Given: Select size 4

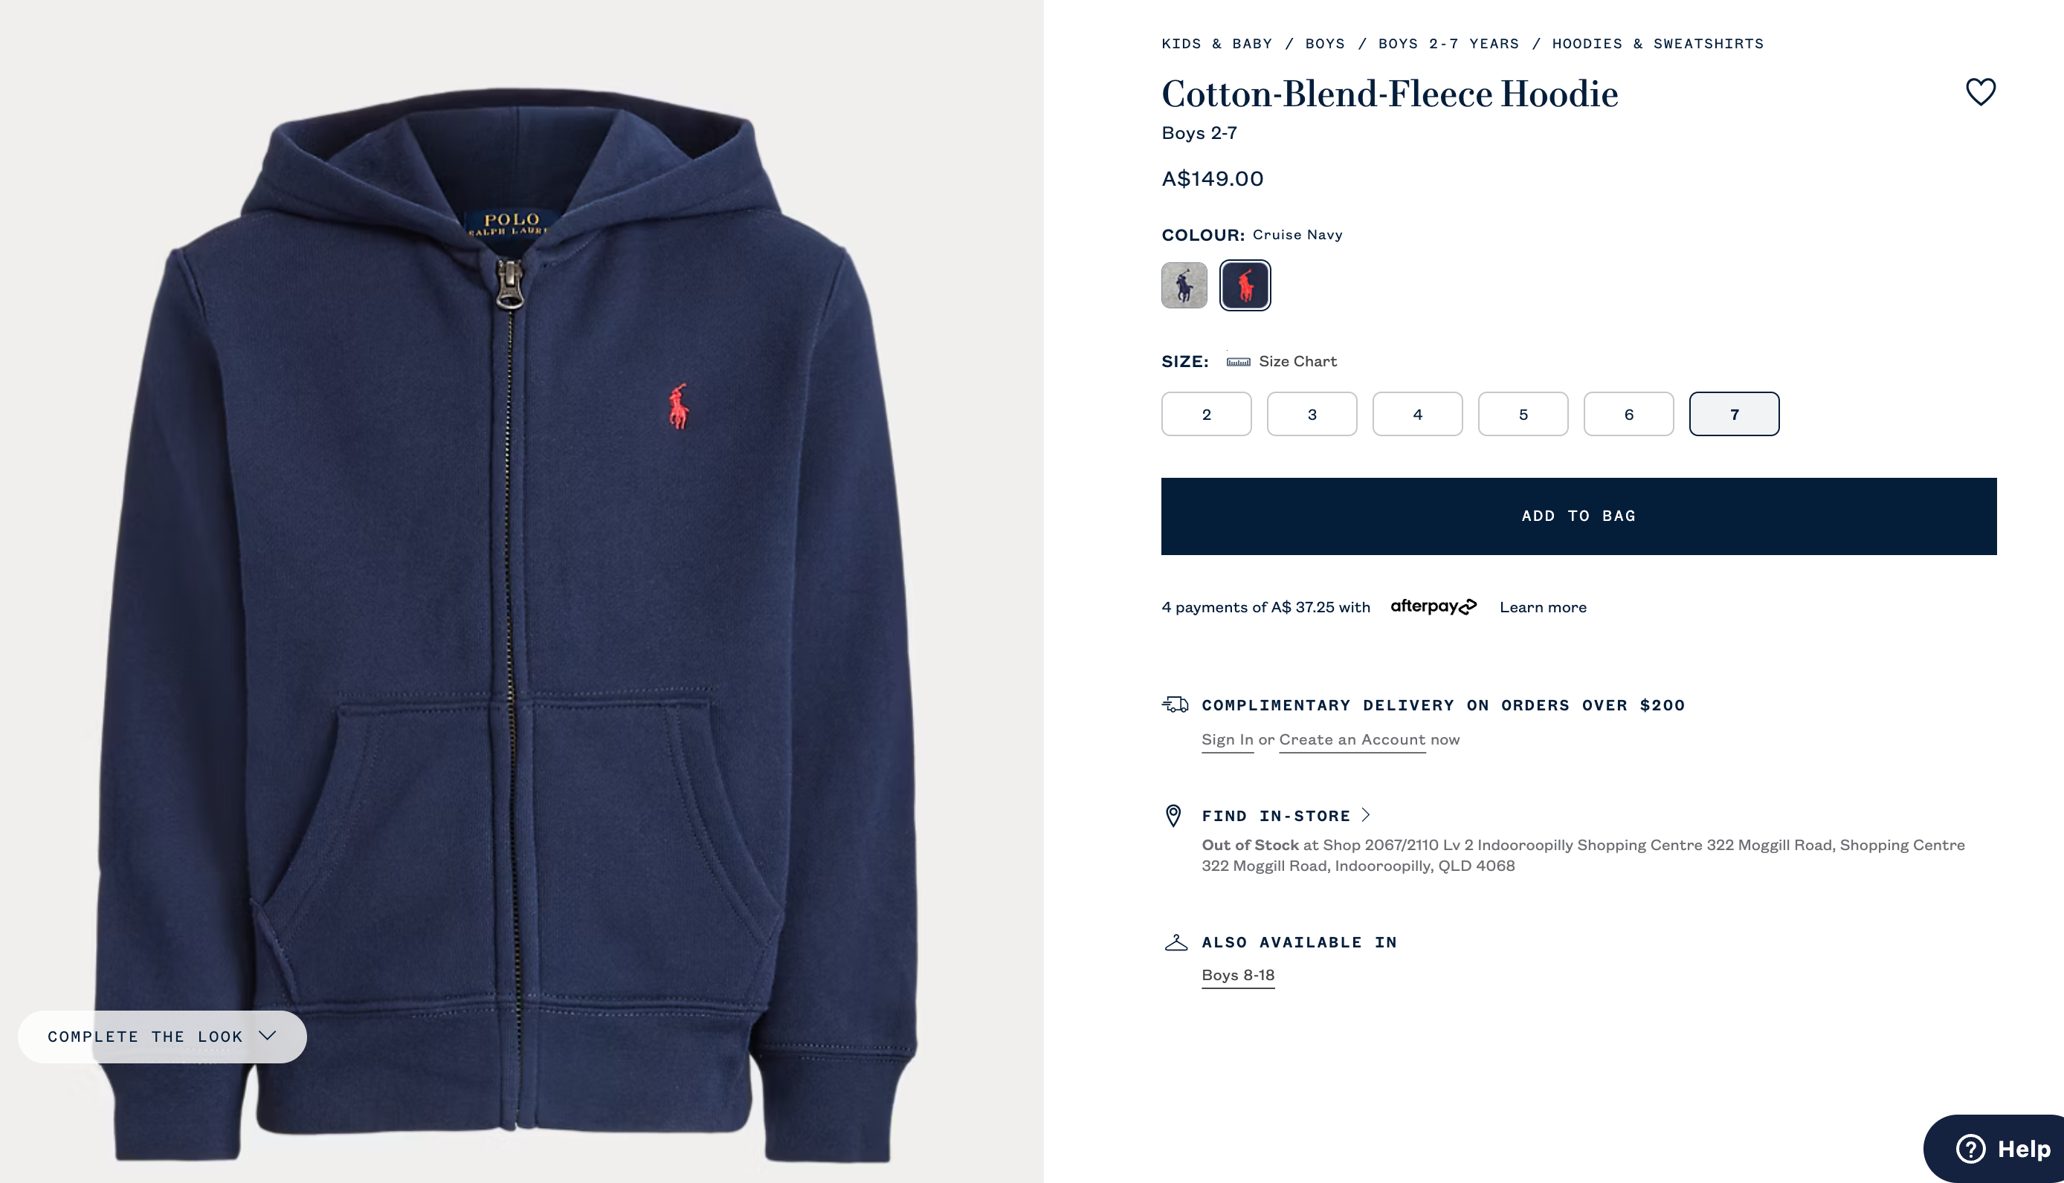Looking at the screenshot, I should tap(1418, 415).
